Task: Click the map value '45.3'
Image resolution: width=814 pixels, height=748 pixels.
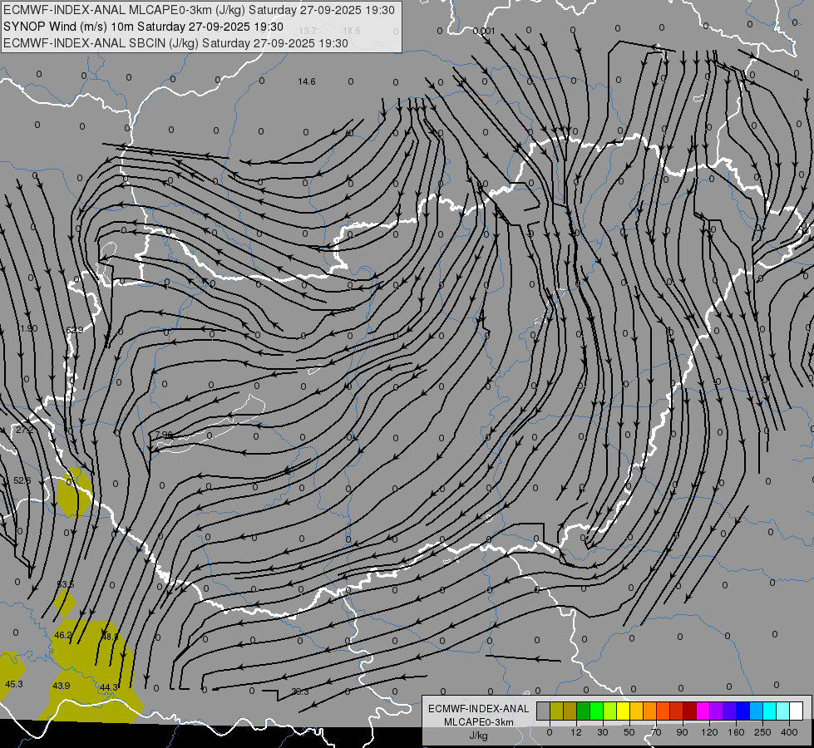Action: coord(14,684)
